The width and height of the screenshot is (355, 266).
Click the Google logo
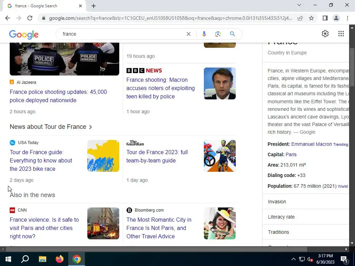click(x=24, y=34)
